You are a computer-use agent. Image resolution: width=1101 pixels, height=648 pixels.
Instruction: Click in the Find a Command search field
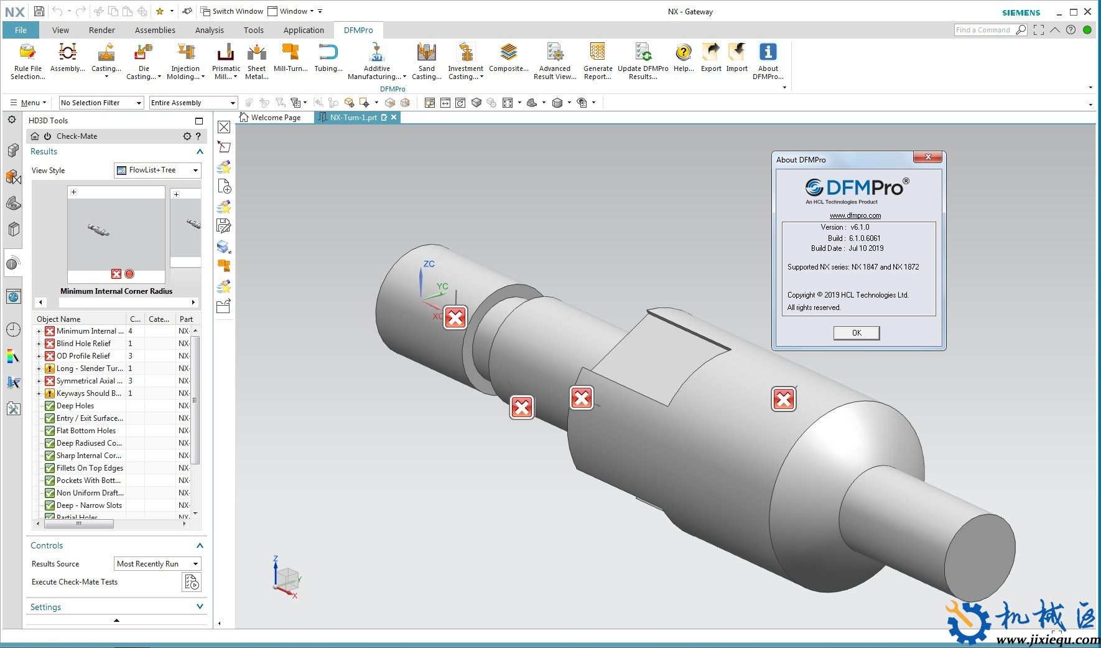coord(983,30)
